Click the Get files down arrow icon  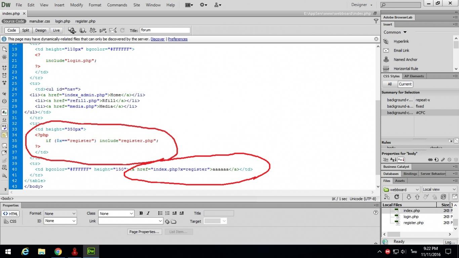click(x=409, y=197)
